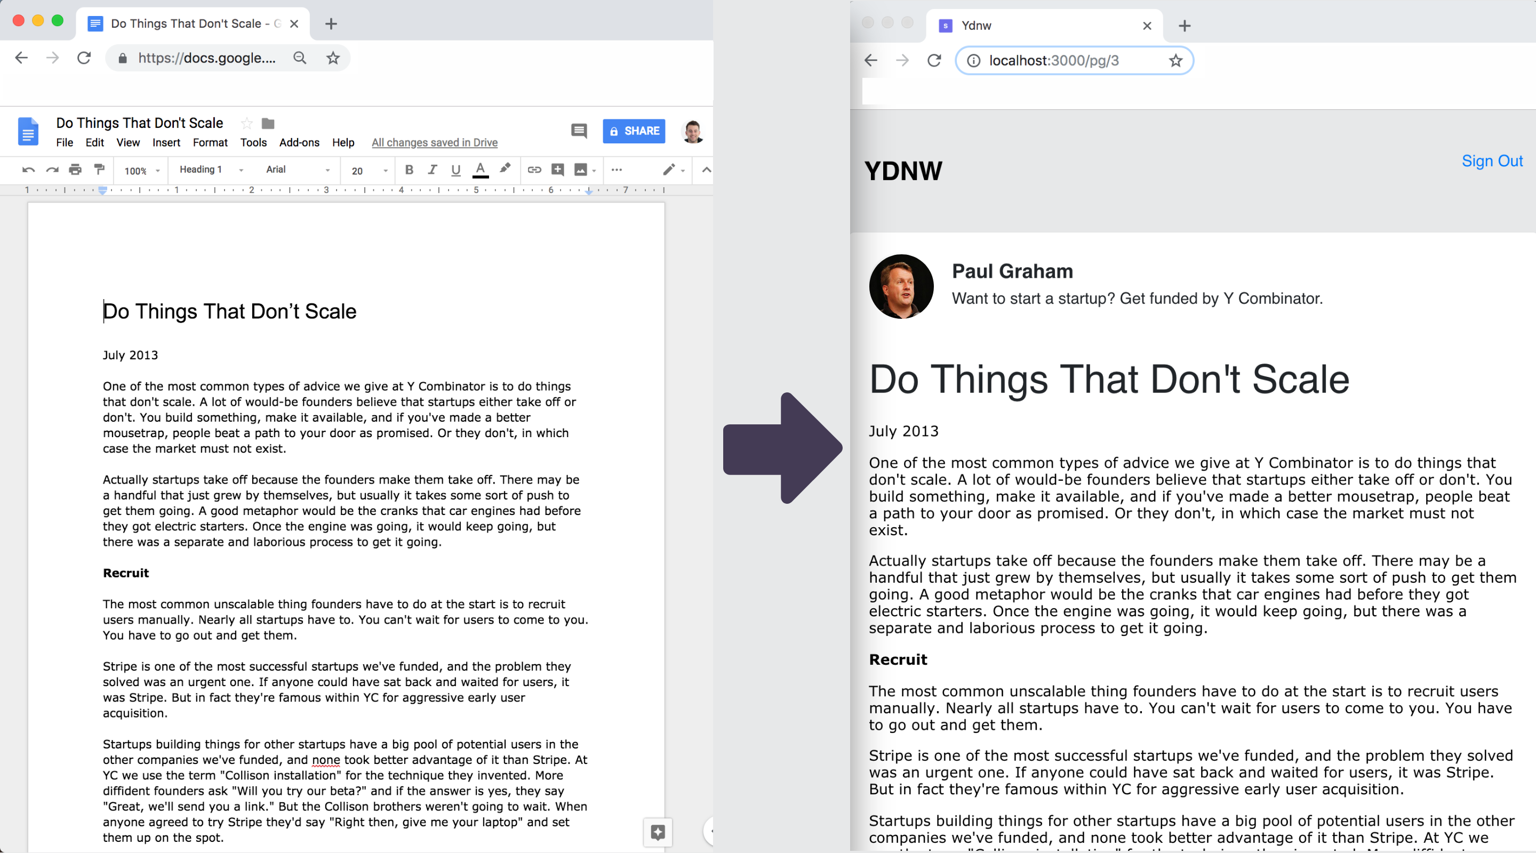Click the undo icon in Docs toolbar

(28, 170)
